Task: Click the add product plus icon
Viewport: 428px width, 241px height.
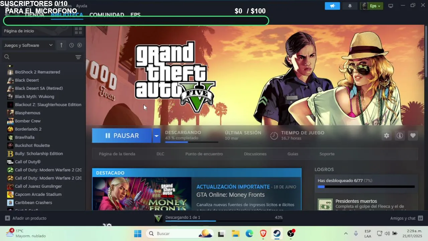Action: point(7,218)
